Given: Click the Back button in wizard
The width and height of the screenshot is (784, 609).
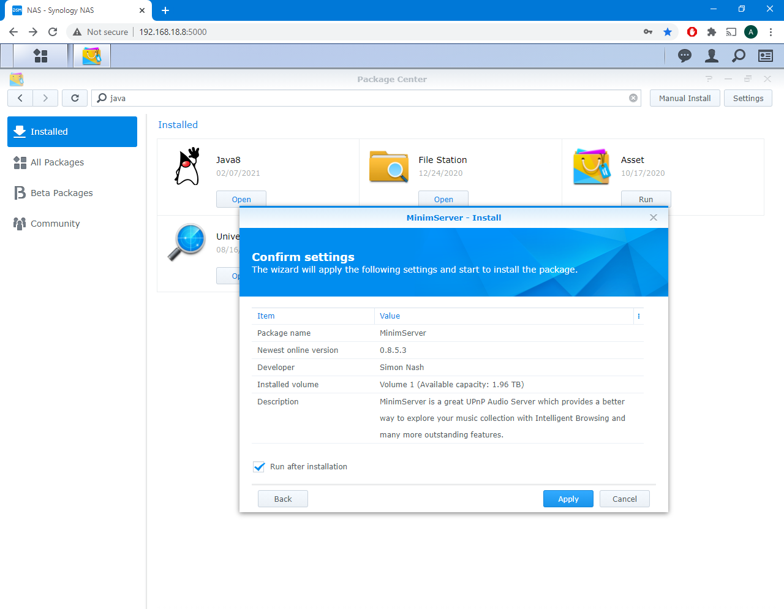Looking at the screenshot, I should point(283,499).
